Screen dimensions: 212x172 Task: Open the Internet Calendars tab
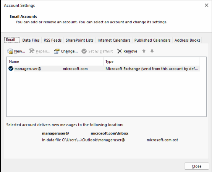114,40
